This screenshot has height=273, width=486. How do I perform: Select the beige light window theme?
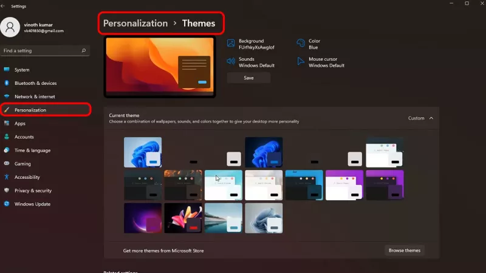[x=264, y=185]
